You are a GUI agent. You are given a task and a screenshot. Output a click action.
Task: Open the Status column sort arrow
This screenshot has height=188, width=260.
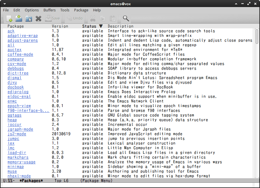(101, 26)
